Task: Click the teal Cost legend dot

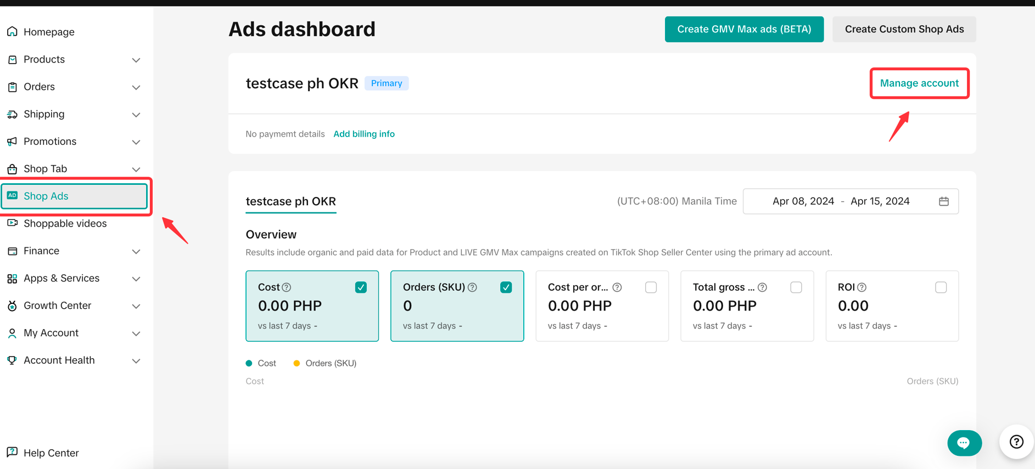Action: coord(249,363)
